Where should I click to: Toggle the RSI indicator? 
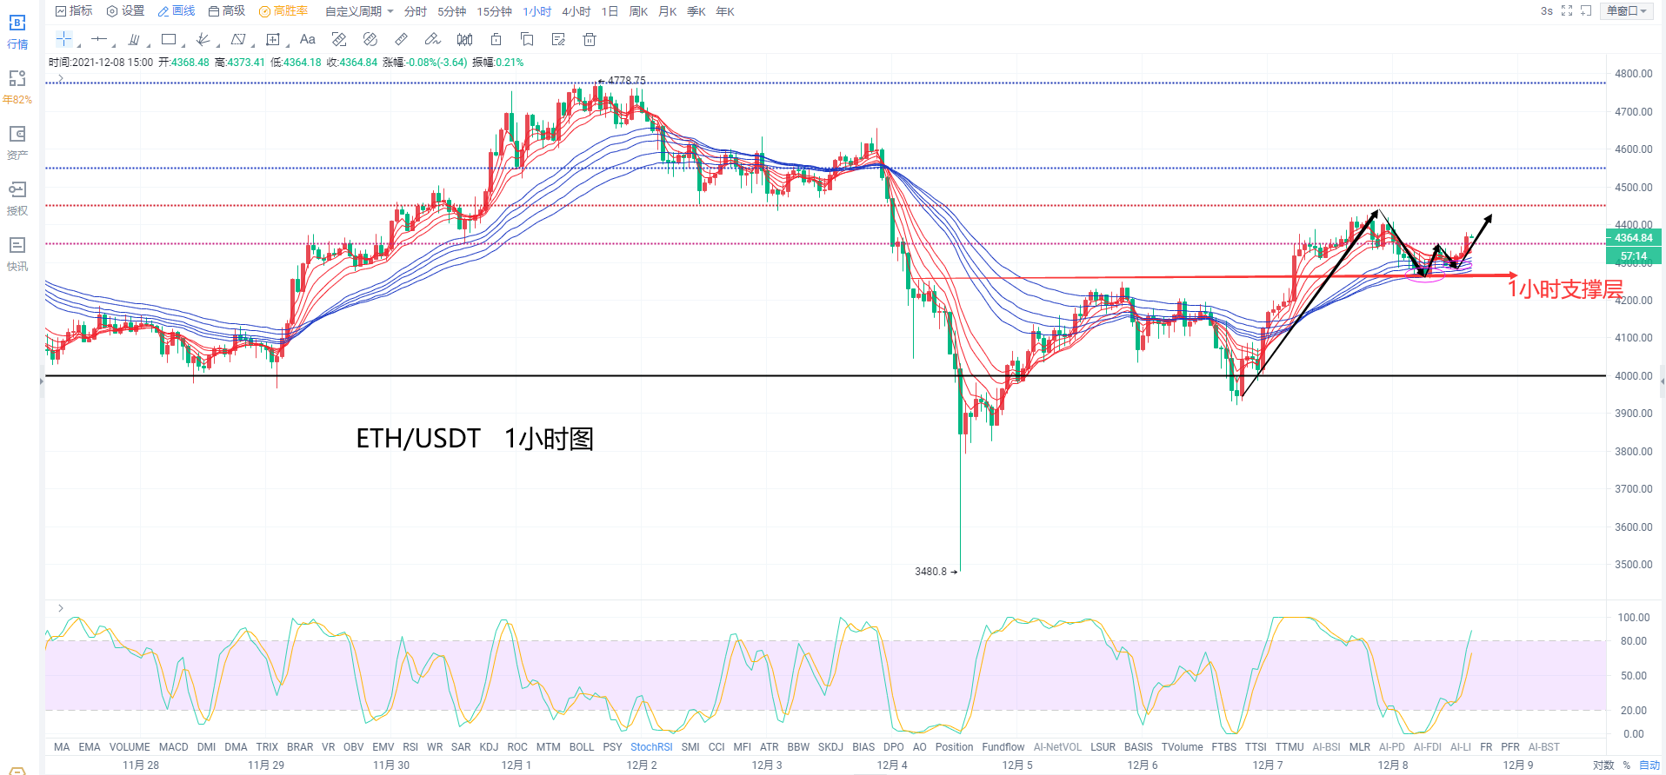(x=410, y=747)
